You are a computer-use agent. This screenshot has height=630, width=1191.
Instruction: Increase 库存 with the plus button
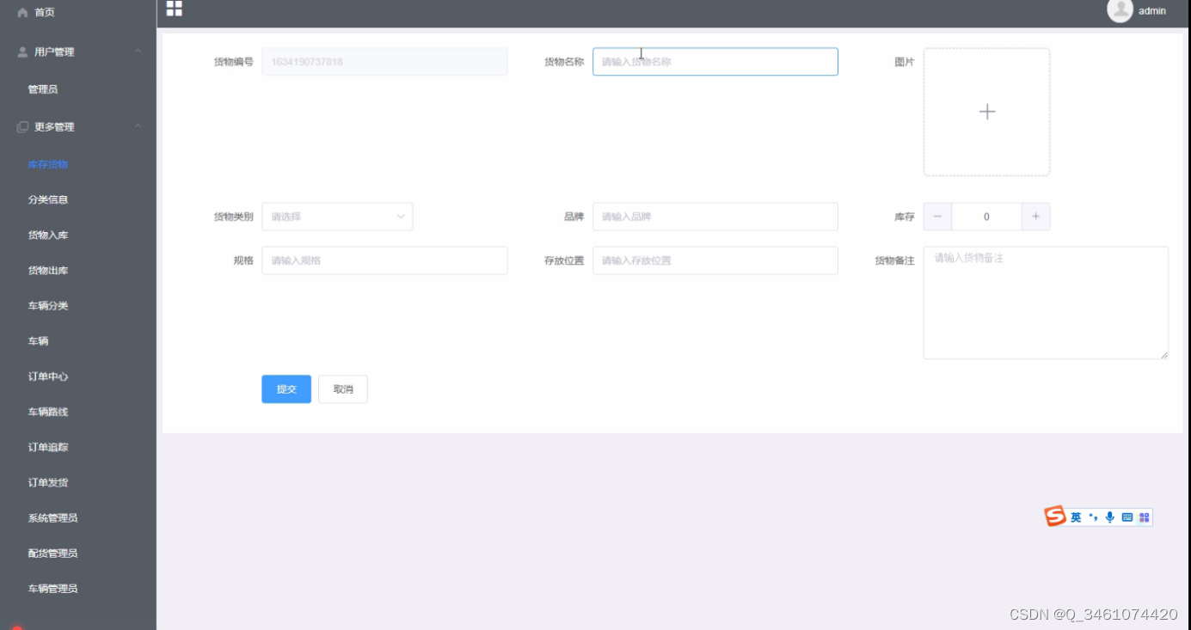(1035, 217)
